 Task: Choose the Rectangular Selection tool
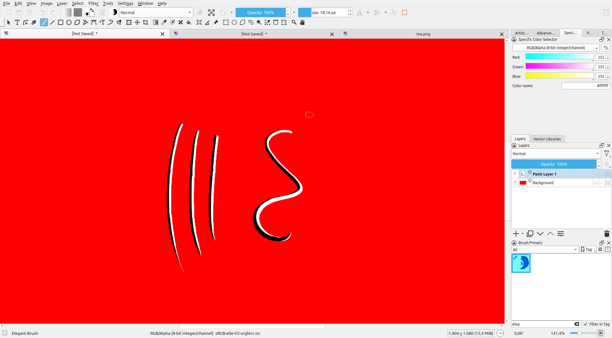pyautogui.click(x=226, y=22)
